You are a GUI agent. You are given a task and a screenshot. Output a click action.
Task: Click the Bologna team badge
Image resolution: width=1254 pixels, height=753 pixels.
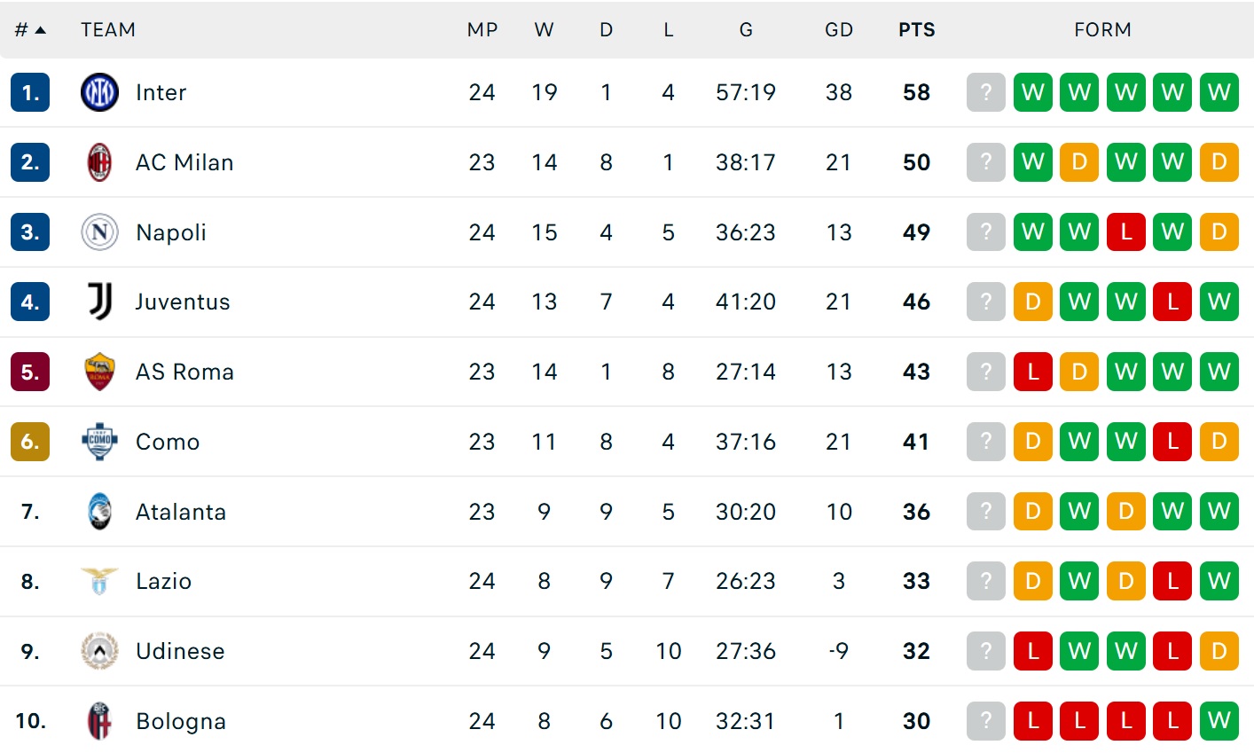pyautogui.click(x=99, y=721)
